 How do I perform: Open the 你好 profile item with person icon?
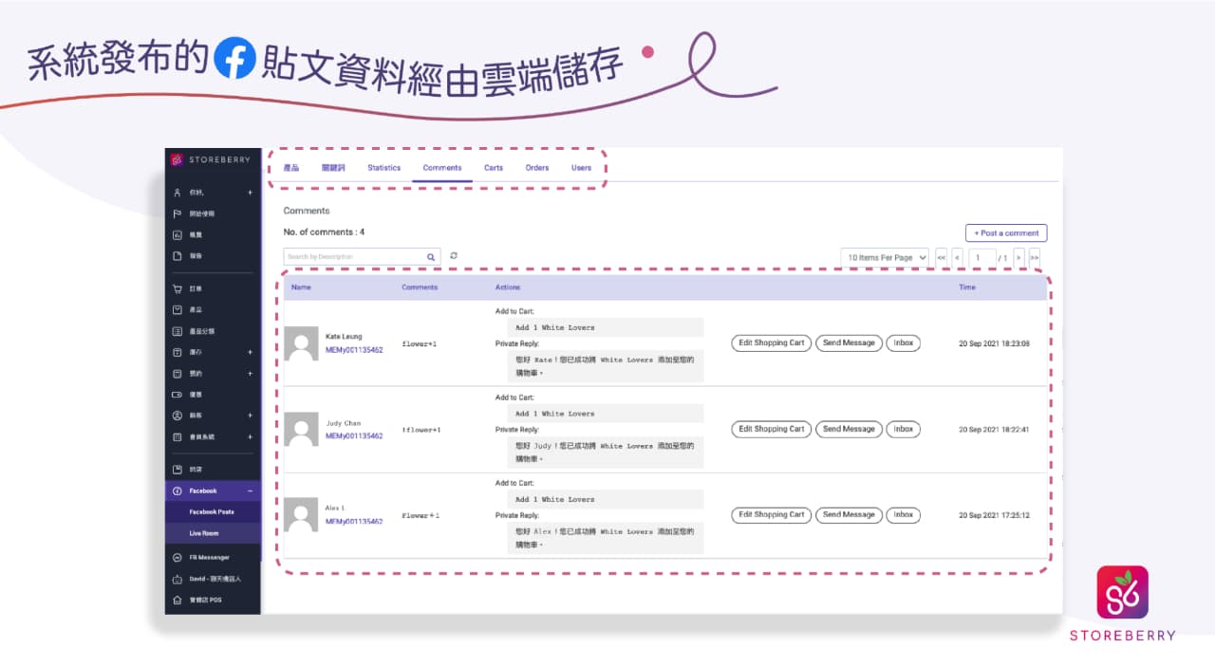pyautogui.click(x=178, y=193)
